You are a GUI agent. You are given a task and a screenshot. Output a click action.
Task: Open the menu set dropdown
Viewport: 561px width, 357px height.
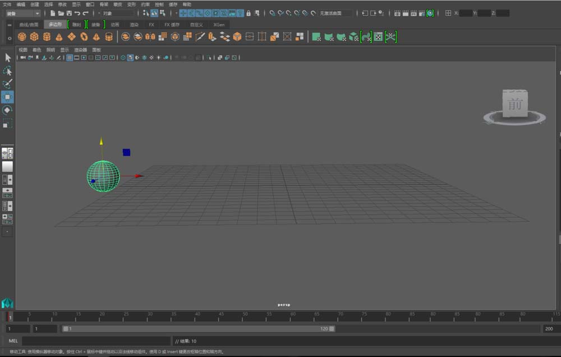click(x=22, y=13)
